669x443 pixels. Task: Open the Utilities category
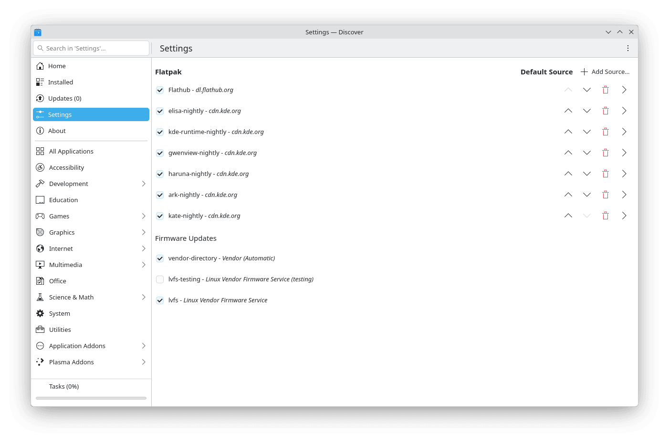(x=91, y=330)
